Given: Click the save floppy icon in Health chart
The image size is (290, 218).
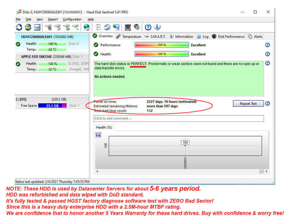Looking at the screenshot, I should [98, 135].
